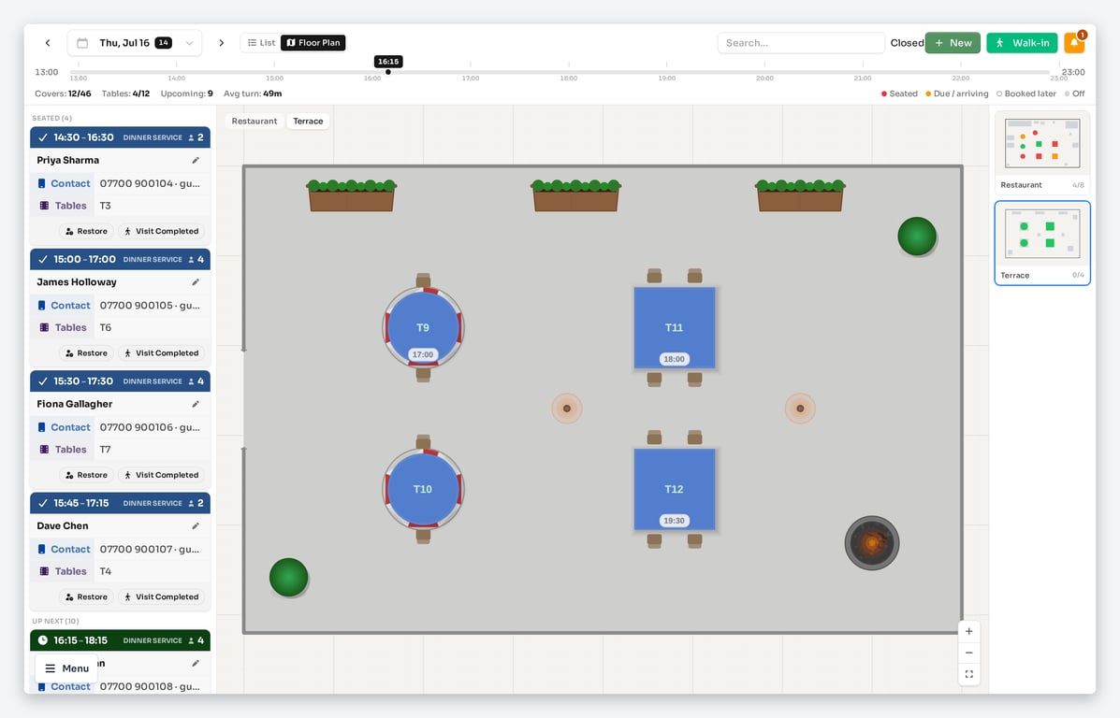
Task: Select the Terrace area tab
Action: [x=308, y=122]
